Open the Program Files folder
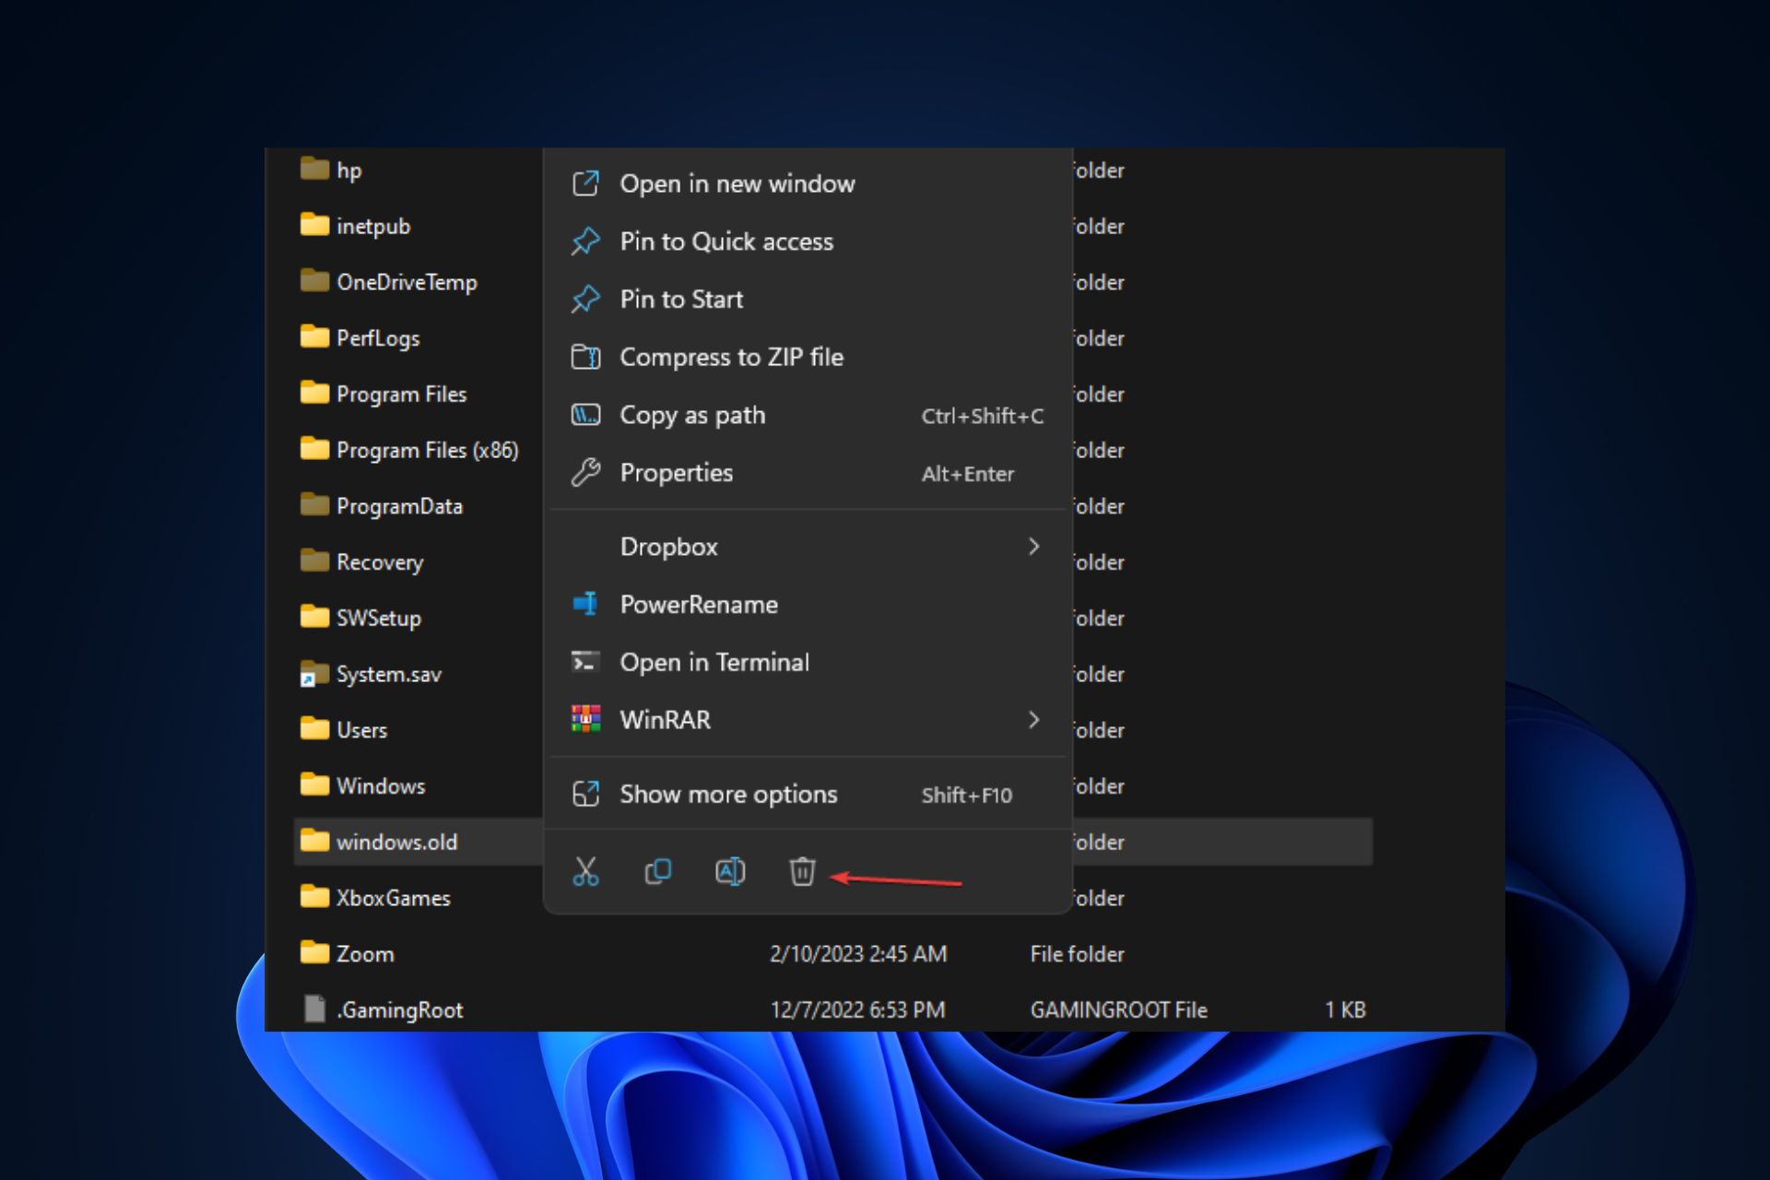Screen dimensions: 1770x1180 pos(399,394)
